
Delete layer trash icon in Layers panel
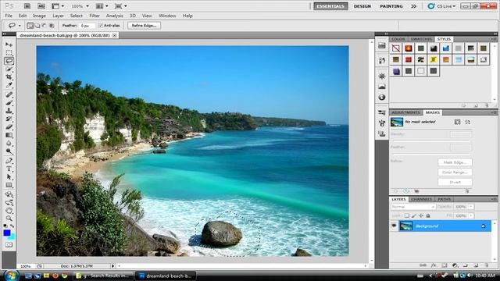click(486, 265)
